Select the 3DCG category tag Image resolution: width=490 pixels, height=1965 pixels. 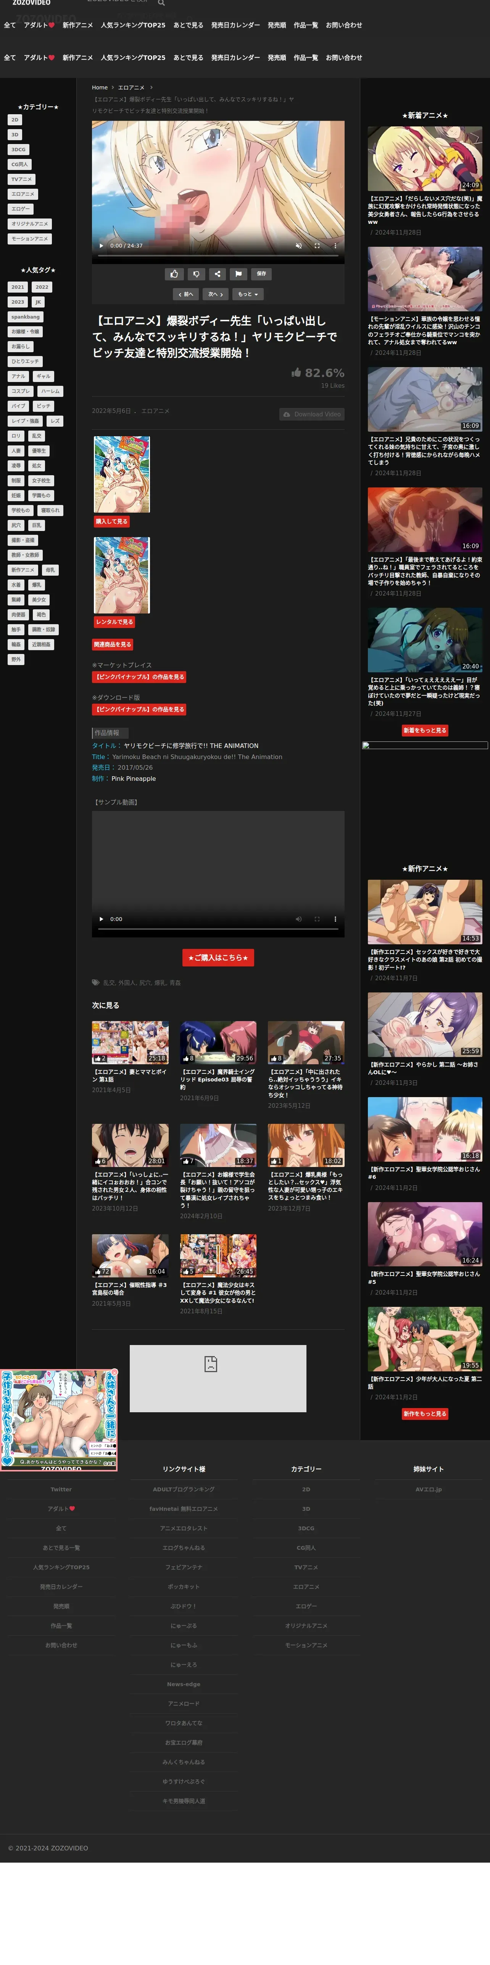pyautogui.click(x=18, y=149)
